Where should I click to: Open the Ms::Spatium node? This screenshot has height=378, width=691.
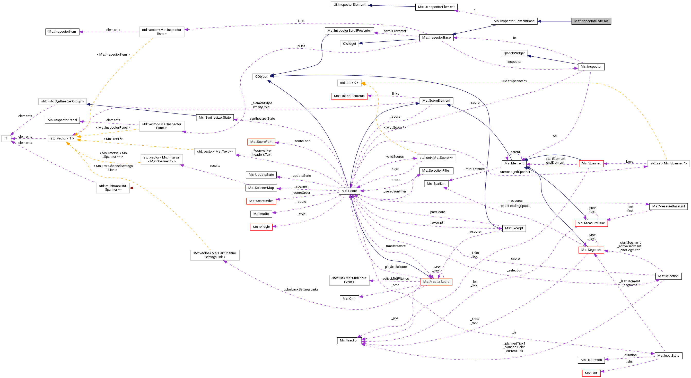click(436, 184)
